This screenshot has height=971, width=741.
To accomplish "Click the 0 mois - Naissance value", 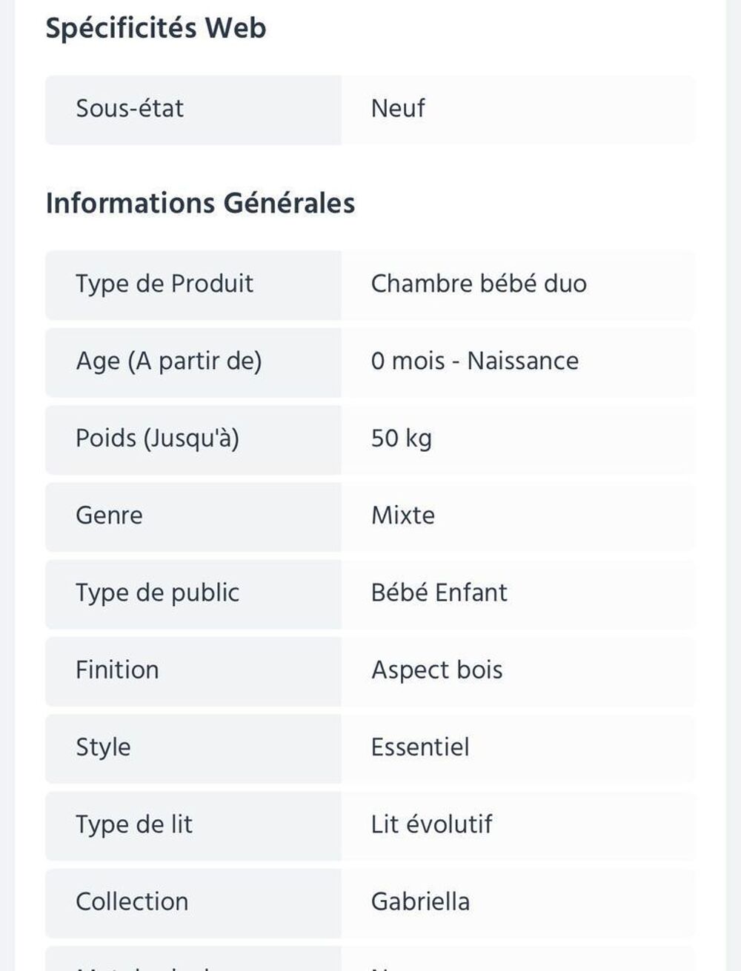I will tap(475, 361).
